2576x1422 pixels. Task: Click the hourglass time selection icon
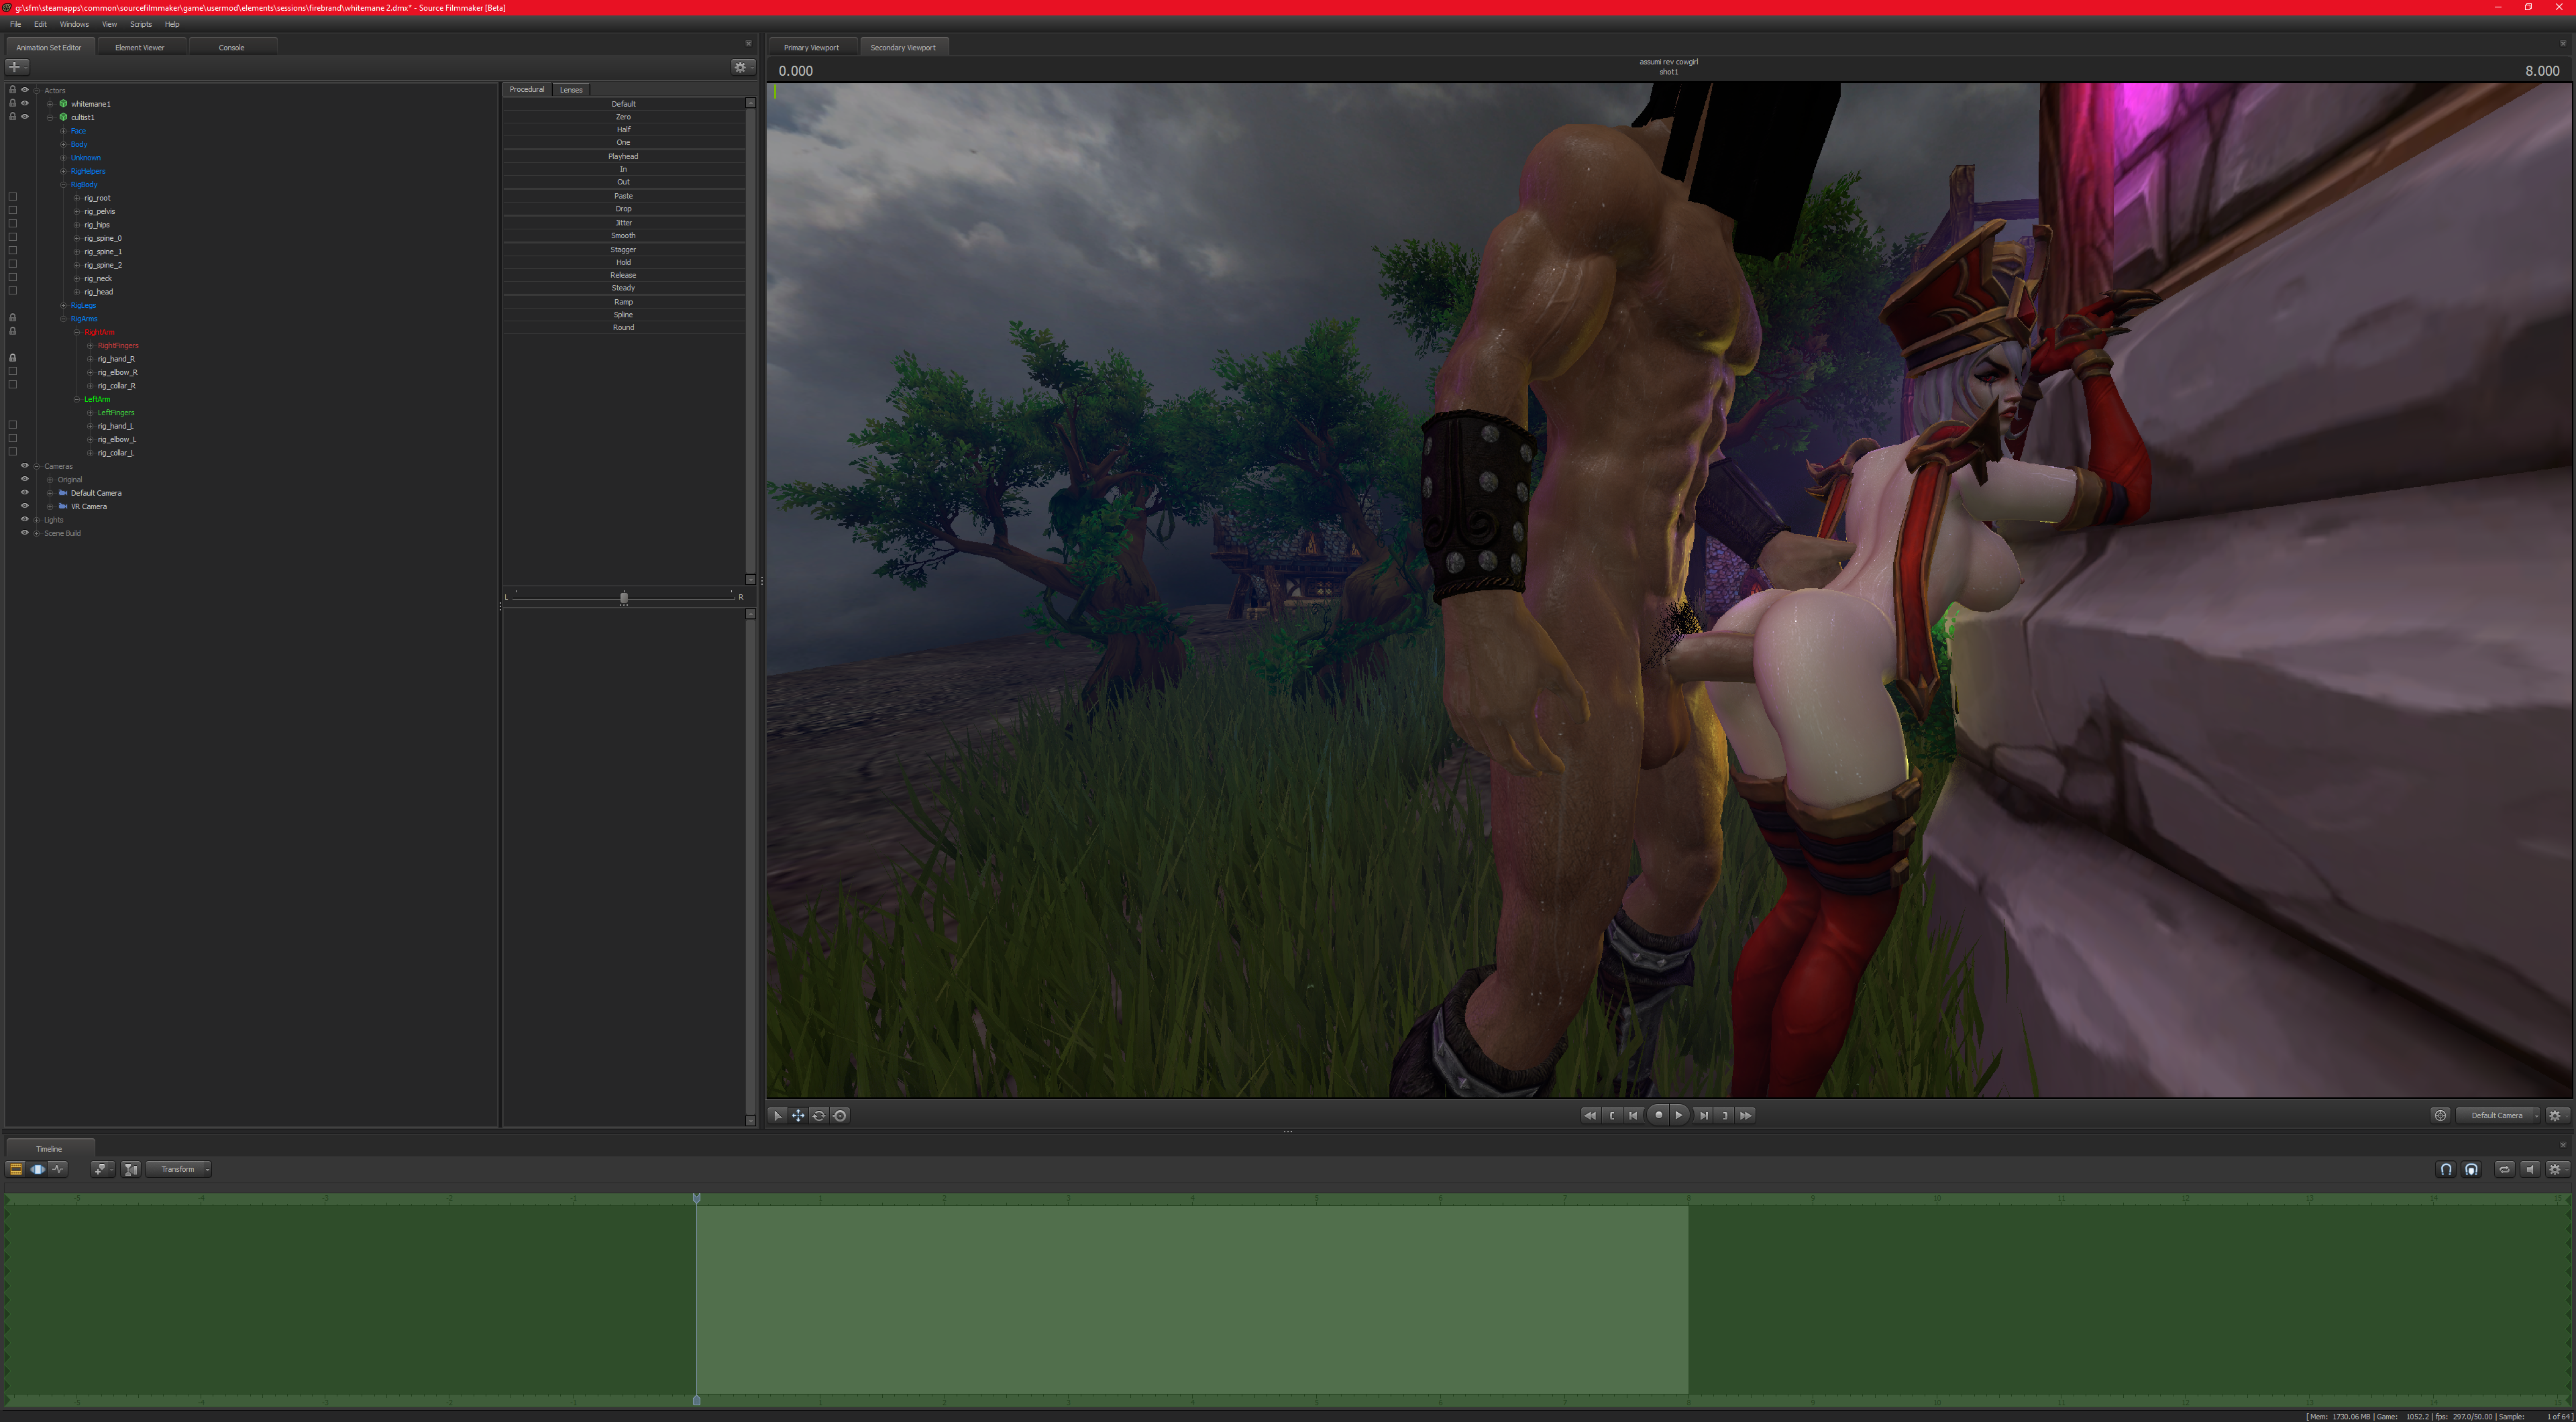131,1169
